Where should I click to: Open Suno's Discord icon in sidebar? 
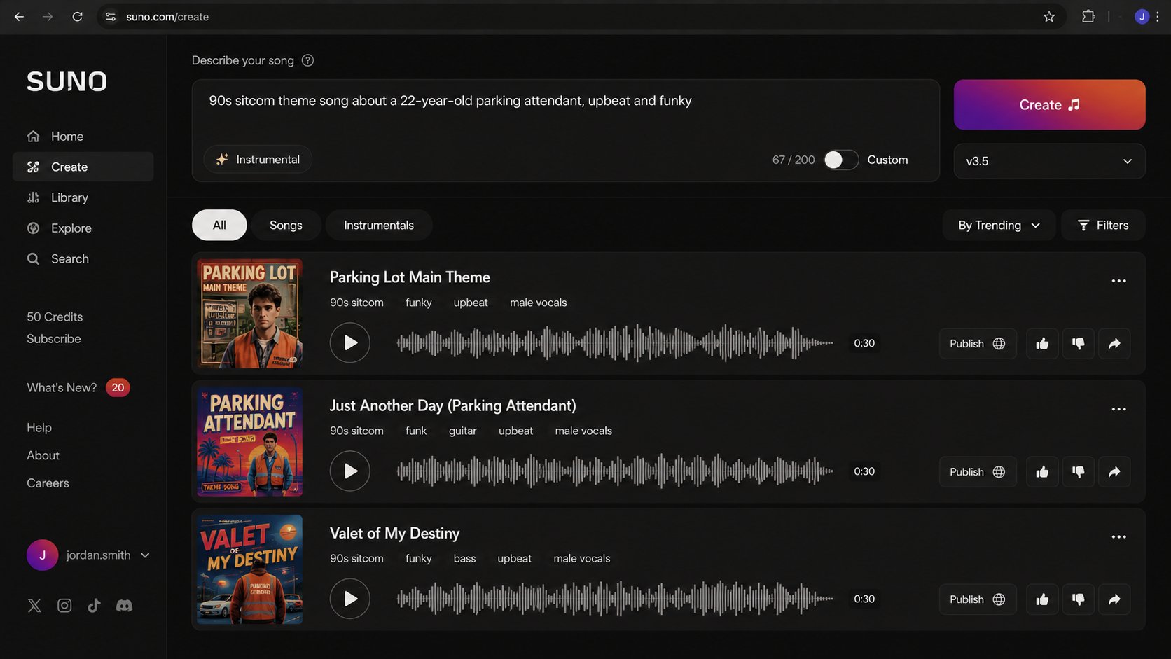tap(124, 606)
